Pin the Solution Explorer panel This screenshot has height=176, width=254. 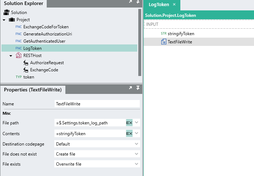click(138, 2)
